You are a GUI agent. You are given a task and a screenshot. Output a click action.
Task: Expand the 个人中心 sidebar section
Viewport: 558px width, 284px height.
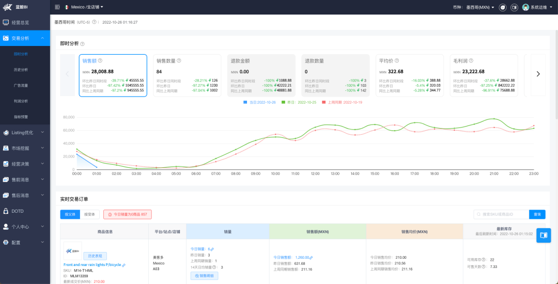(x=25, y=227)
